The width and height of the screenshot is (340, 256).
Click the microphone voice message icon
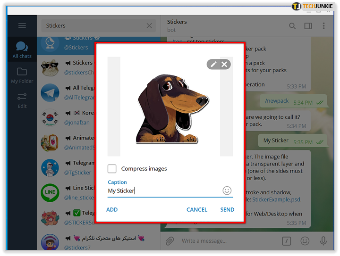coord(323,241)
